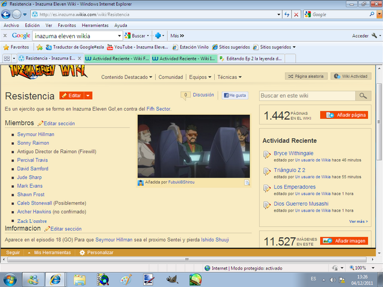Screen dimensions: 383x287
Task: Close the Resistencia tab with its X
Action: 80,59
